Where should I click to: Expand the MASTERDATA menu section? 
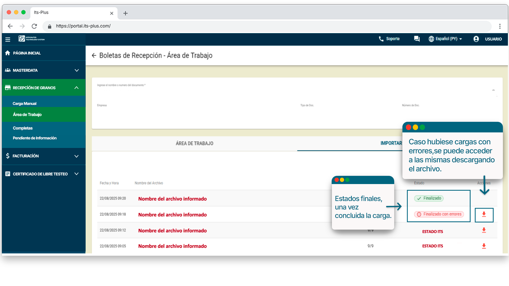tap(77, 70)
